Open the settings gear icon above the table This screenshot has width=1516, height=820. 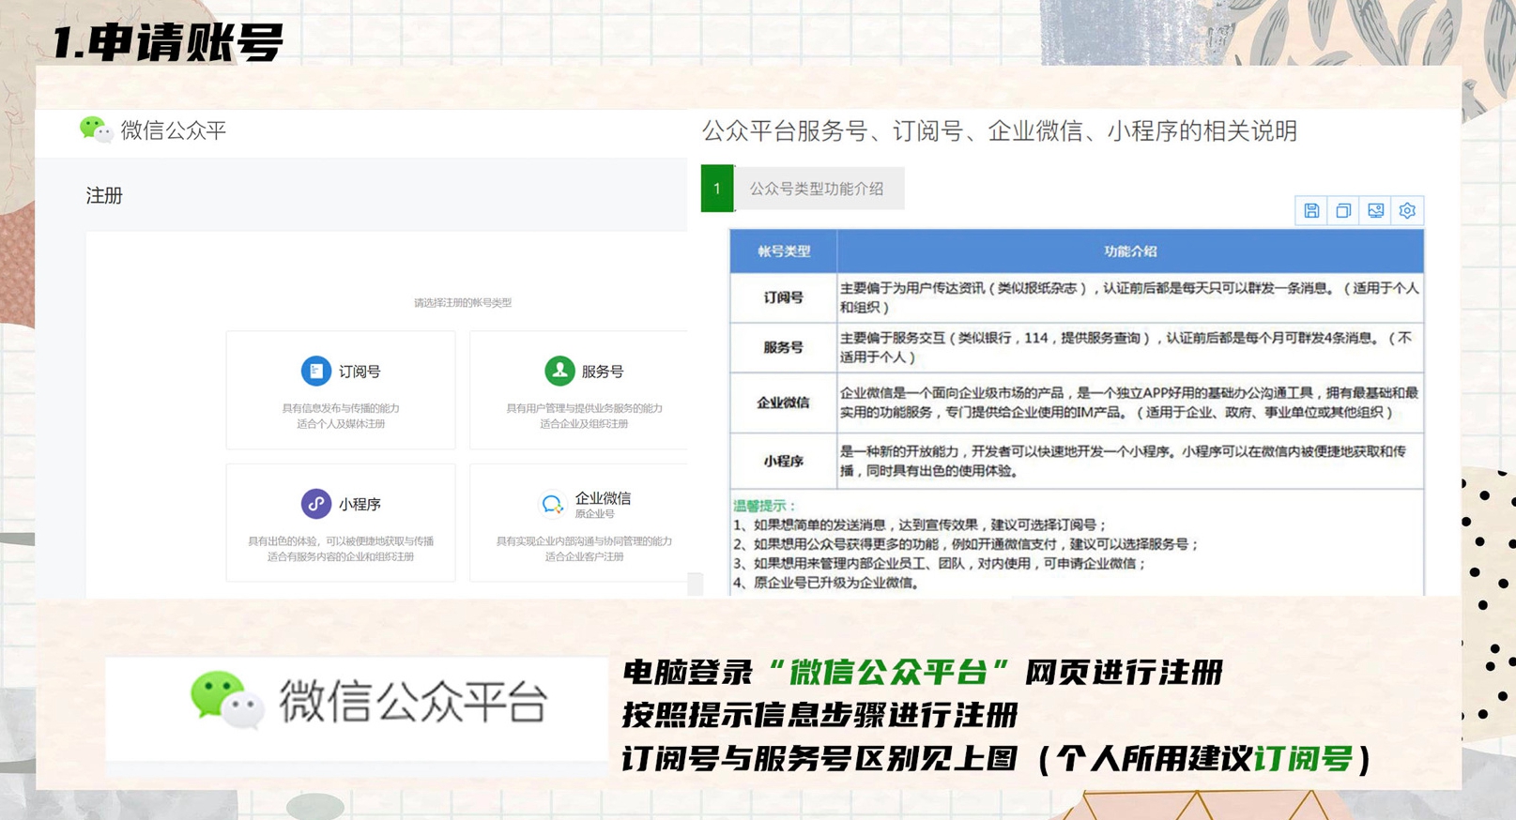[1407, 211]
